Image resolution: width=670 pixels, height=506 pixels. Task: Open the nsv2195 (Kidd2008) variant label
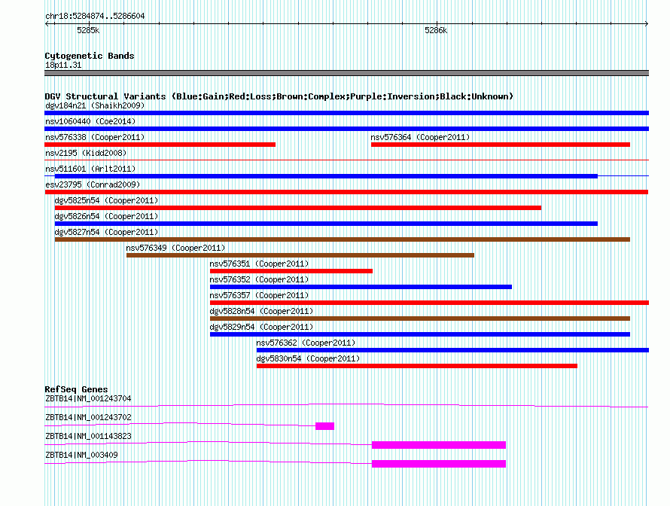point(86,153)
